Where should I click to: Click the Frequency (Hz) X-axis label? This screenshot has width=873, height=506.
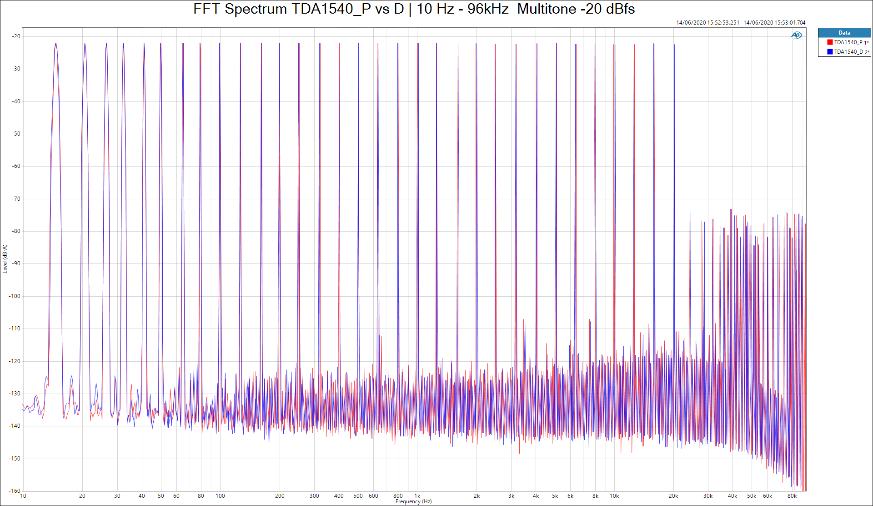[x=413, y=501]
